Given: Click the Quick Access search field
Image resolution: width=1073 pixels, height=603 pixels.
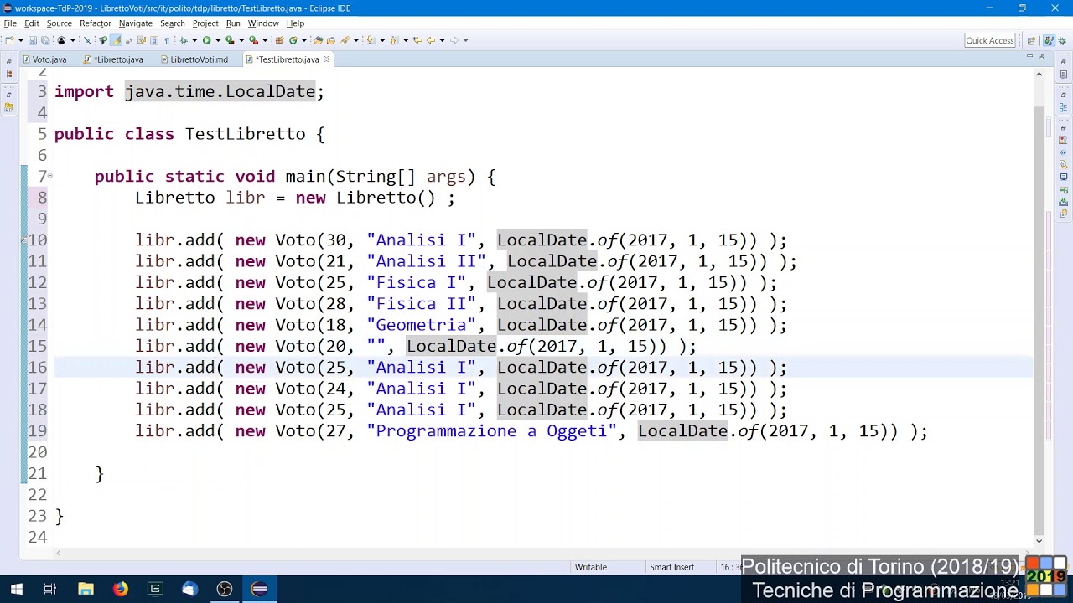Looking at the screenshot, I should (990, 40).
